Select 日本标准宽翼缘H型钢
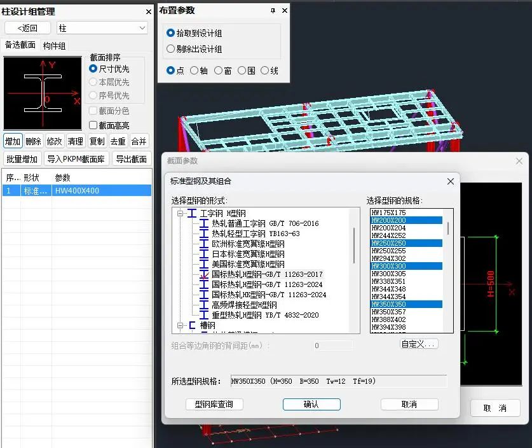 pyautogui.click(x=248, y=254)
